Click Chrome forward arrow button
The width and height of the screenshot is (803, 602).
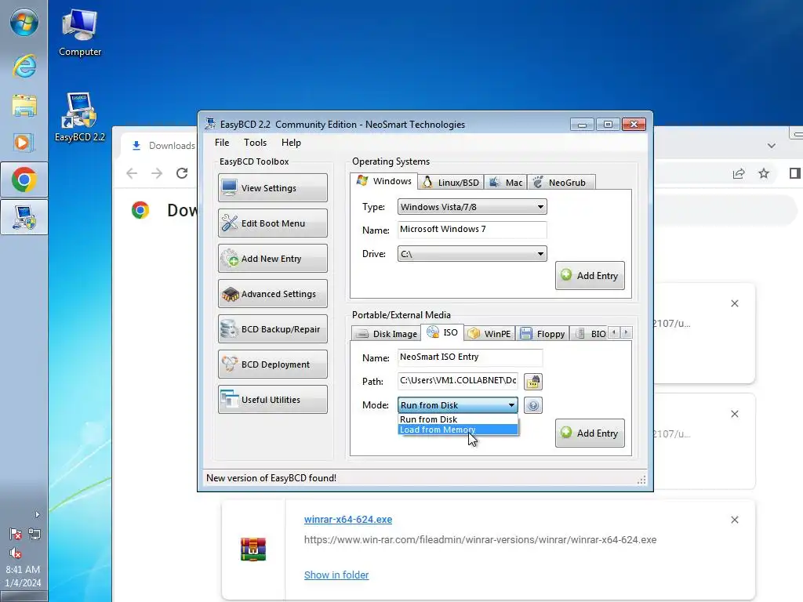click(x=157, y=173)
